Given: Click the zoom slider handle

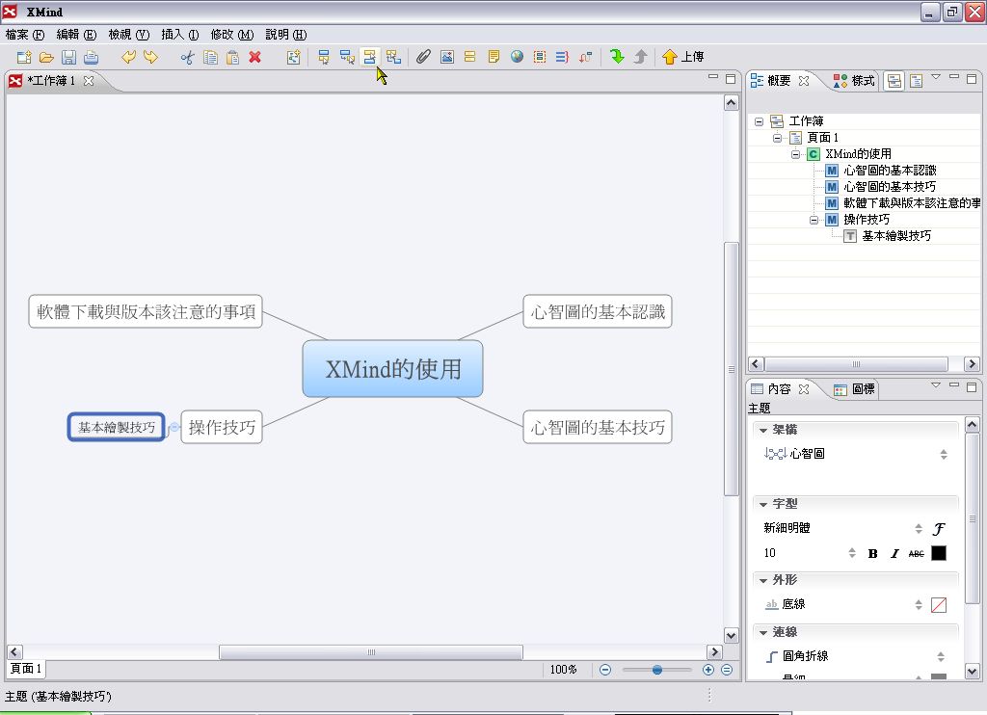Looking at the screenshot, I should coord(656,670).
